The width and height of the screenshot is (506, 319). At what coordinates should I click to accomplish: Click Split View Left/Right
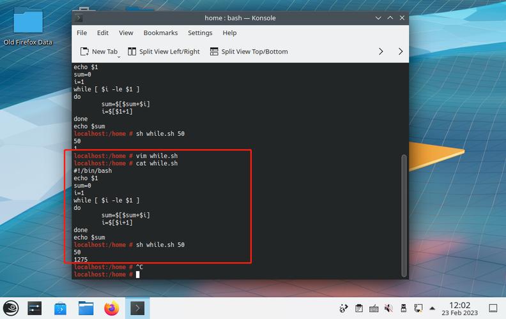tap(164, 52)
